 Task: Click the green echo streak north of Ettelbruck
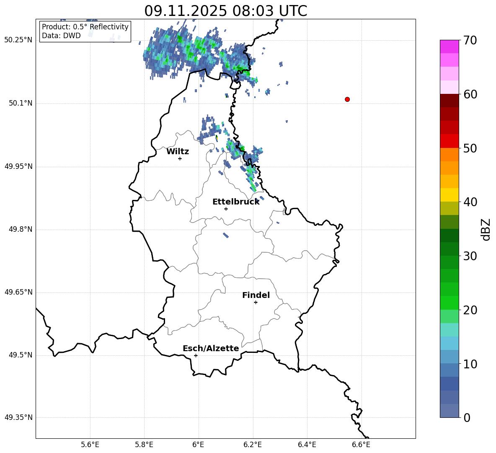pyautogui.click(x=251, y=177)
